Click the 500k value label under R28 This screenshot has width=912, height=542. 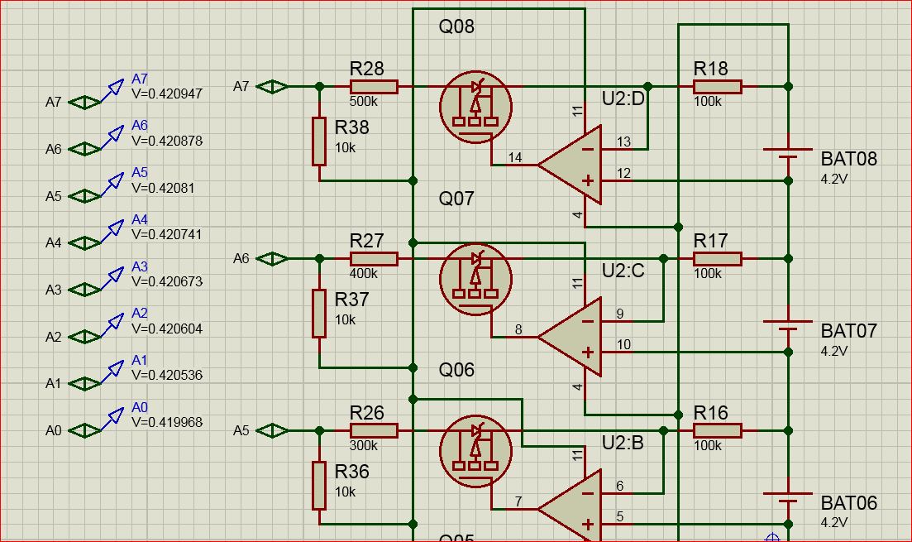click(364, 102)
